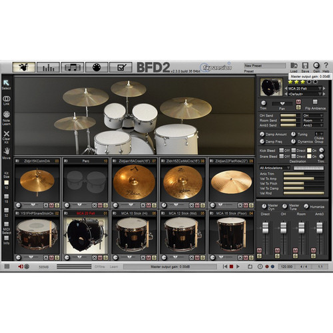333x333 pixels.
Task: Switch to the Mixer page bars tab
Action: (48, 67)
